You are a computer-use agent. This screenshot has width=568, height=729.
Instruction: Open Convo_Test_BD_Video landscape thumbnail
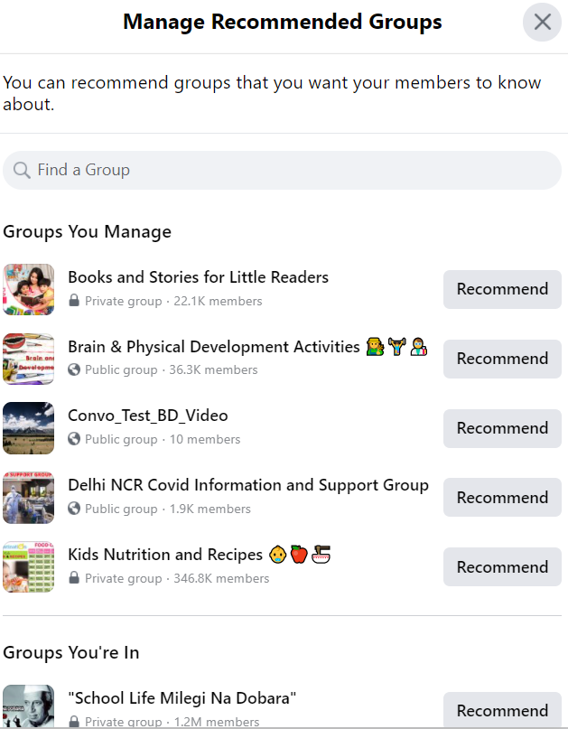(28, 428)
